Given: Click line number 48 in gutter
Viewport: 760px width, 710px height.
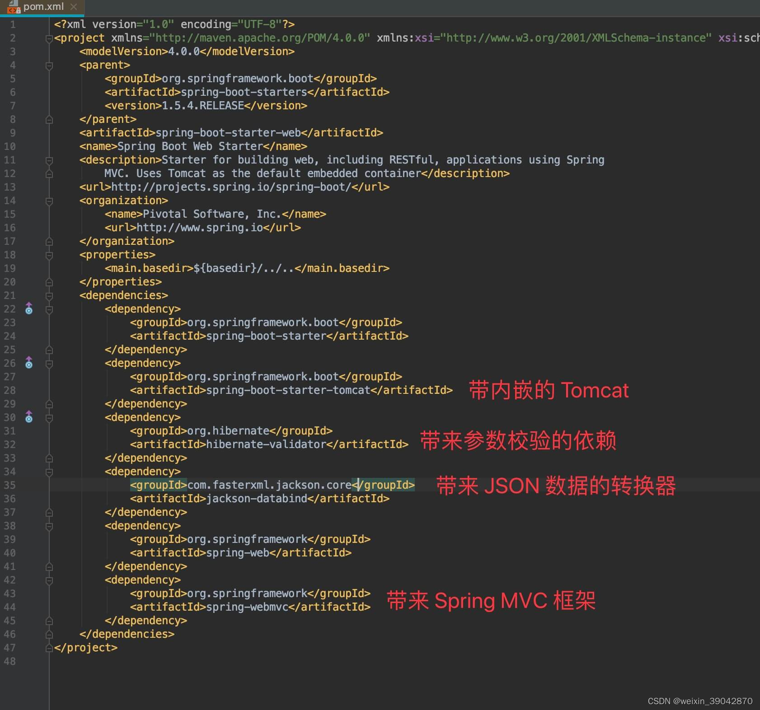Looking at the screenshot, I should pyautogui.click(x=10, y=661).
